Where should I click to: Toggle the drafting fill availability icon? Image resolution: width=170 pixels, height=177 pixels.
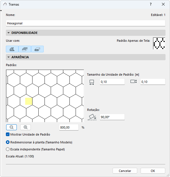point(12,49)
